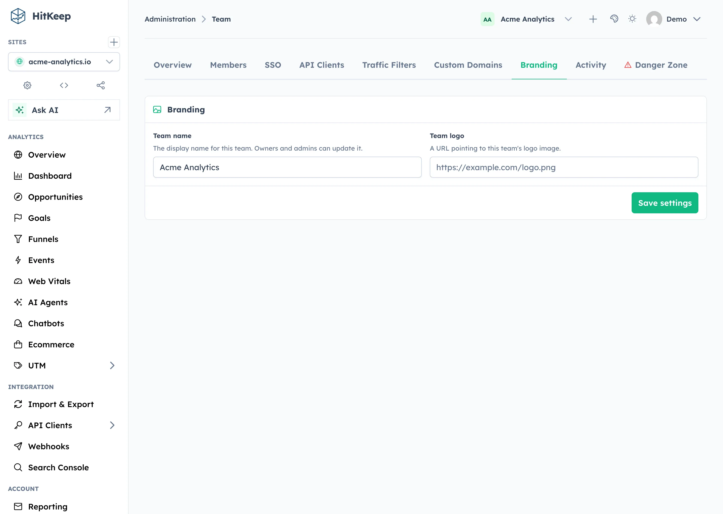The width and height of the screenshot is (723, 514).
Task: Open the color palette theme icon
Action: [x=614, y=19]
